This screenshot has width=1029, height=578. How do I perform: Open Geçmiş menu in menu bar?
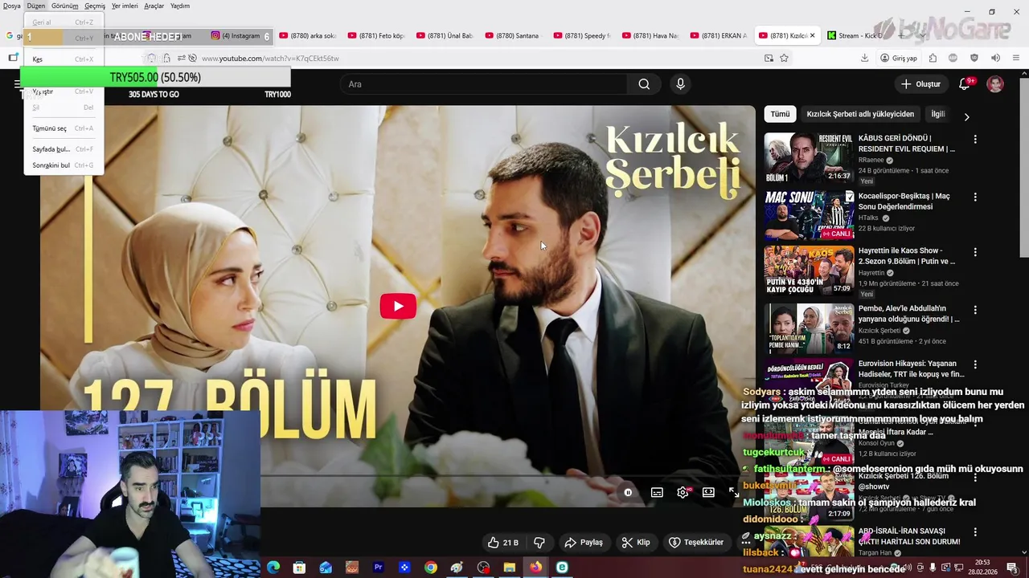95,6
